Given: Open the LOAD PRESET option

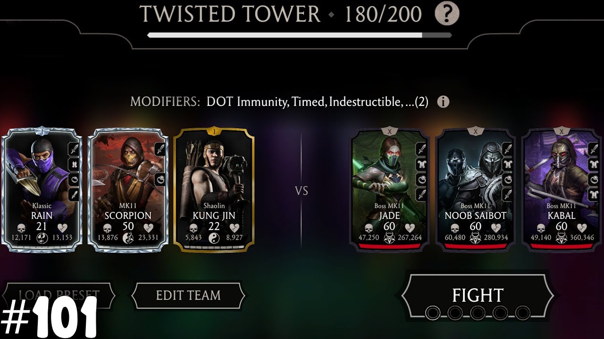Looking at the screenshot, I should click(x=59, y=295).
